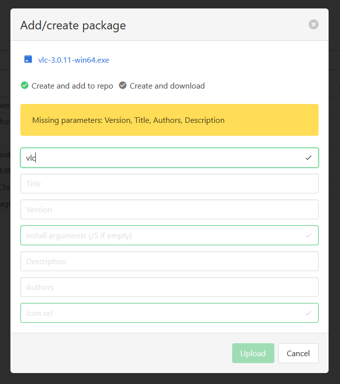Click the checkmark icon in the vlc field

point(308,158)
